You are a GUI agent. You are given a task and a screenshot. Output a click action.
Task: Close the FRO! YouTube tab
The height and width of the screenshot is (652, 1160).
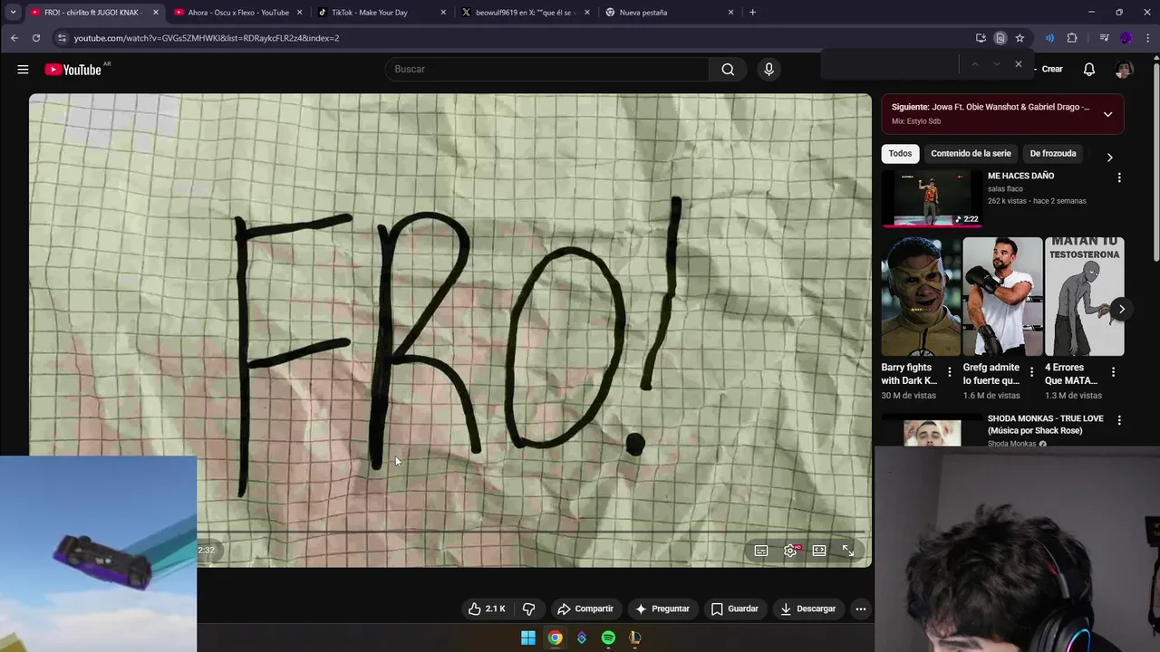click(155, 13)
